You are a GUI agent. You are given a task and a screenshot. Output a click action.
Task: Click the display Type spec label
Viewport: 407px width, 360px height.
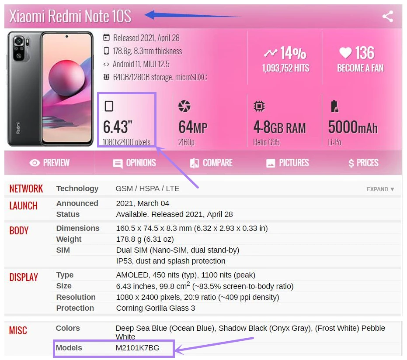coord(65,275)
